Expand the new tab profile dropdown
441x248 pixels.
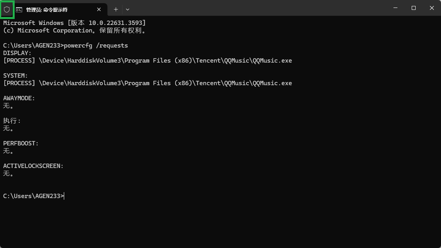[x=128, y=10]
